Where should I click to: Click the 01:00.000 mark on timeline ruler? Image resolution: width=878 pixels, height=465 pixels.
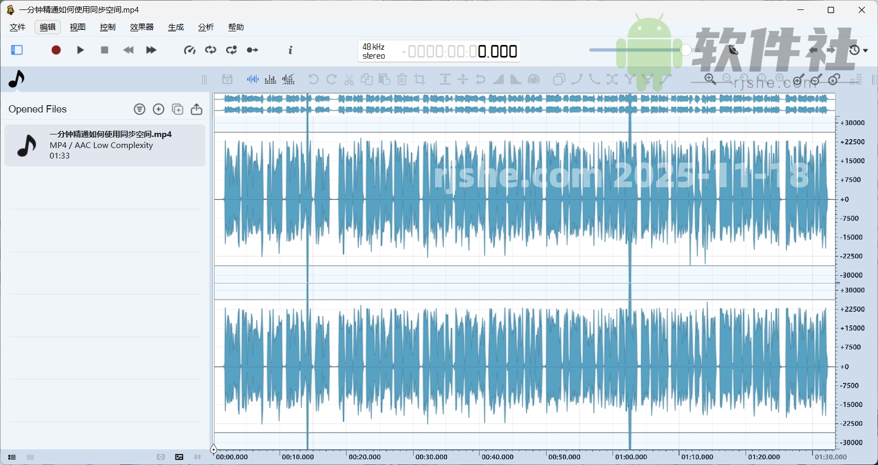pos(631,457)
